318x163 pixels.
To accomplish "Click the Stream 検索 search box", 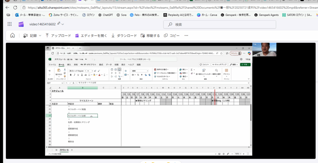I will 220,24.
